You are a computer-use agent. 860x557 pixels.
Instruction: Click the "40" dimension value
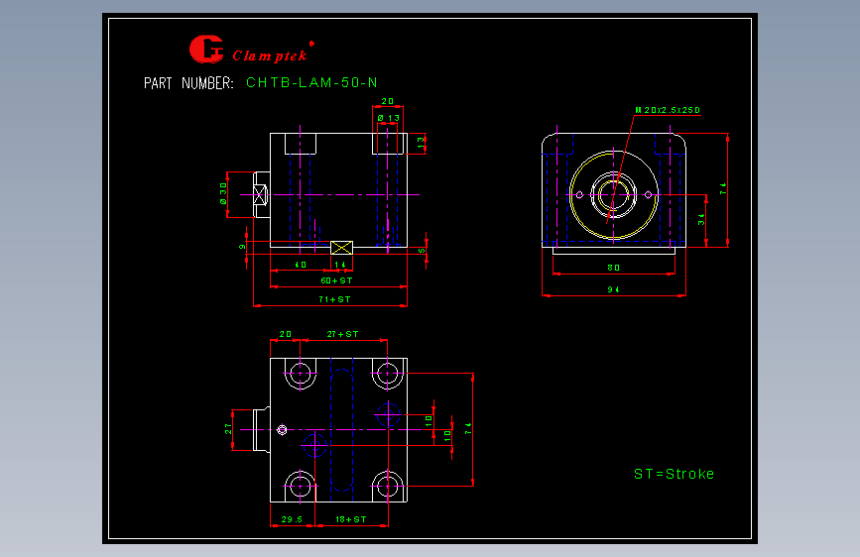(x=301, y=265)
